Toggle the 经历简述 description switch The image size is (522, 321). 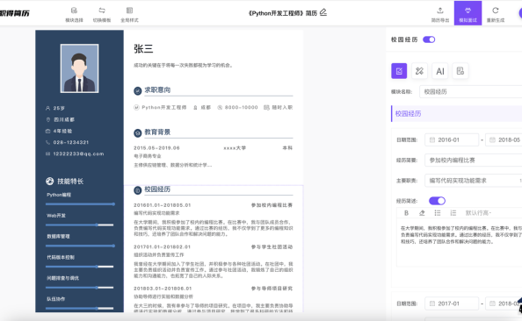click(x=437, y=201)
